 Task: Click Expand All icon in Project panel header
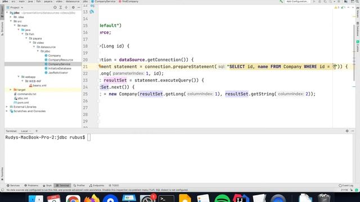(61, 7)
